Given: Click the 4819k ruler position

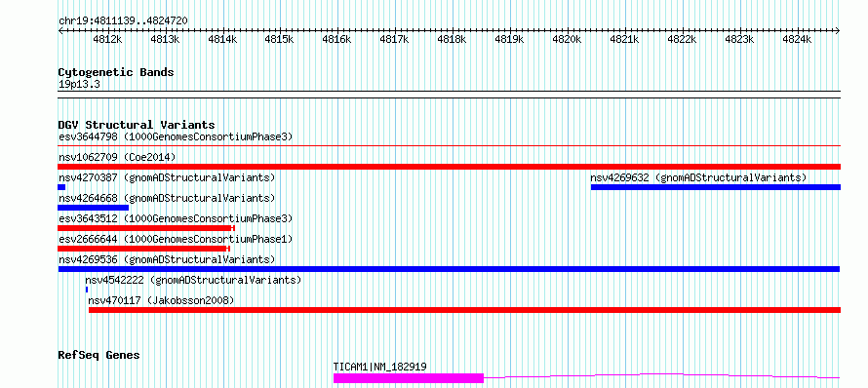Looking at the screenshot, I should click(x=509, y=39).
